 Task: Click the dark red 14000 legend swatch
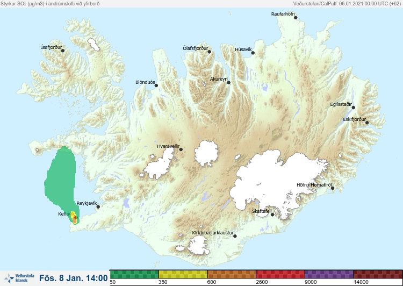tap(378, 274)
